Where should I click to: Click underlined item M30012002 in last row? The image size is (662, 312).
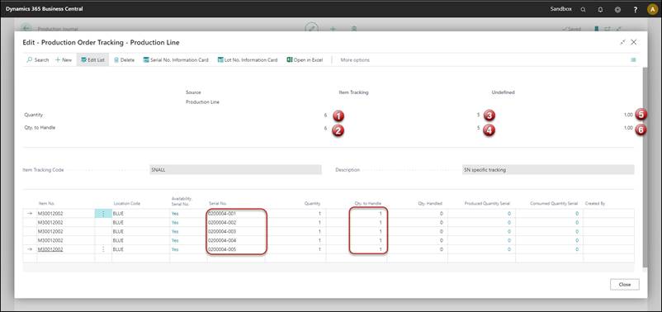tap(50, 249)
